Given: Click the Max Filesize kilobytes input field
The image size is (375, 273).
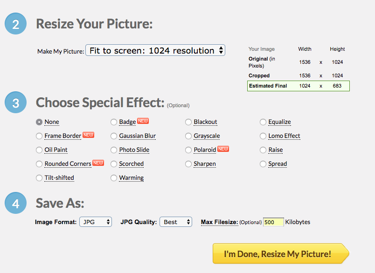Looking at the screenshot, I should (273, 222).
